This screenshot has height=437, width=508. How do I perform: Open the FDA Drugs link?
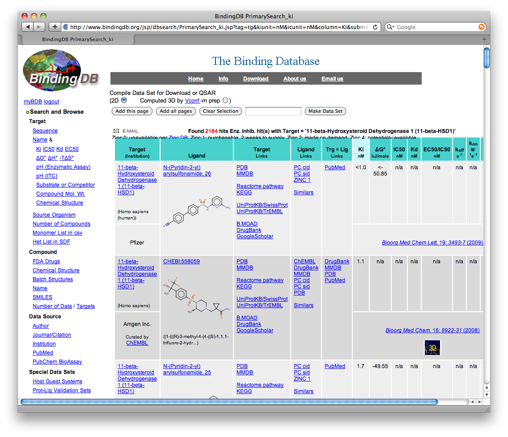(46, 261)
